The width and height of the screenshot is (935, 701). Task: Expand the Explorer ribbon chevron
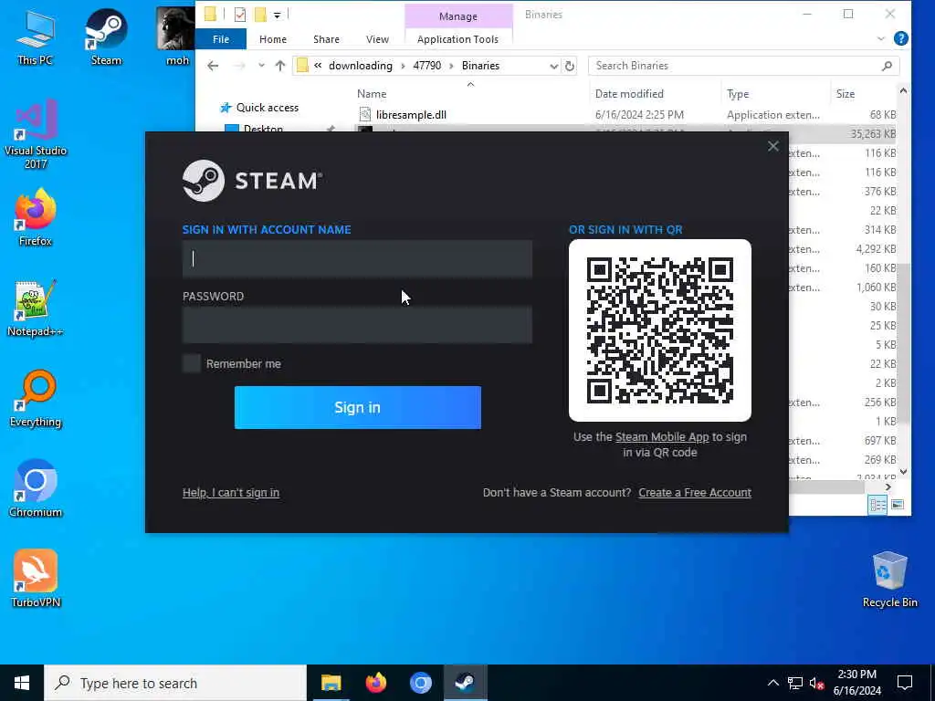(881, 38)
